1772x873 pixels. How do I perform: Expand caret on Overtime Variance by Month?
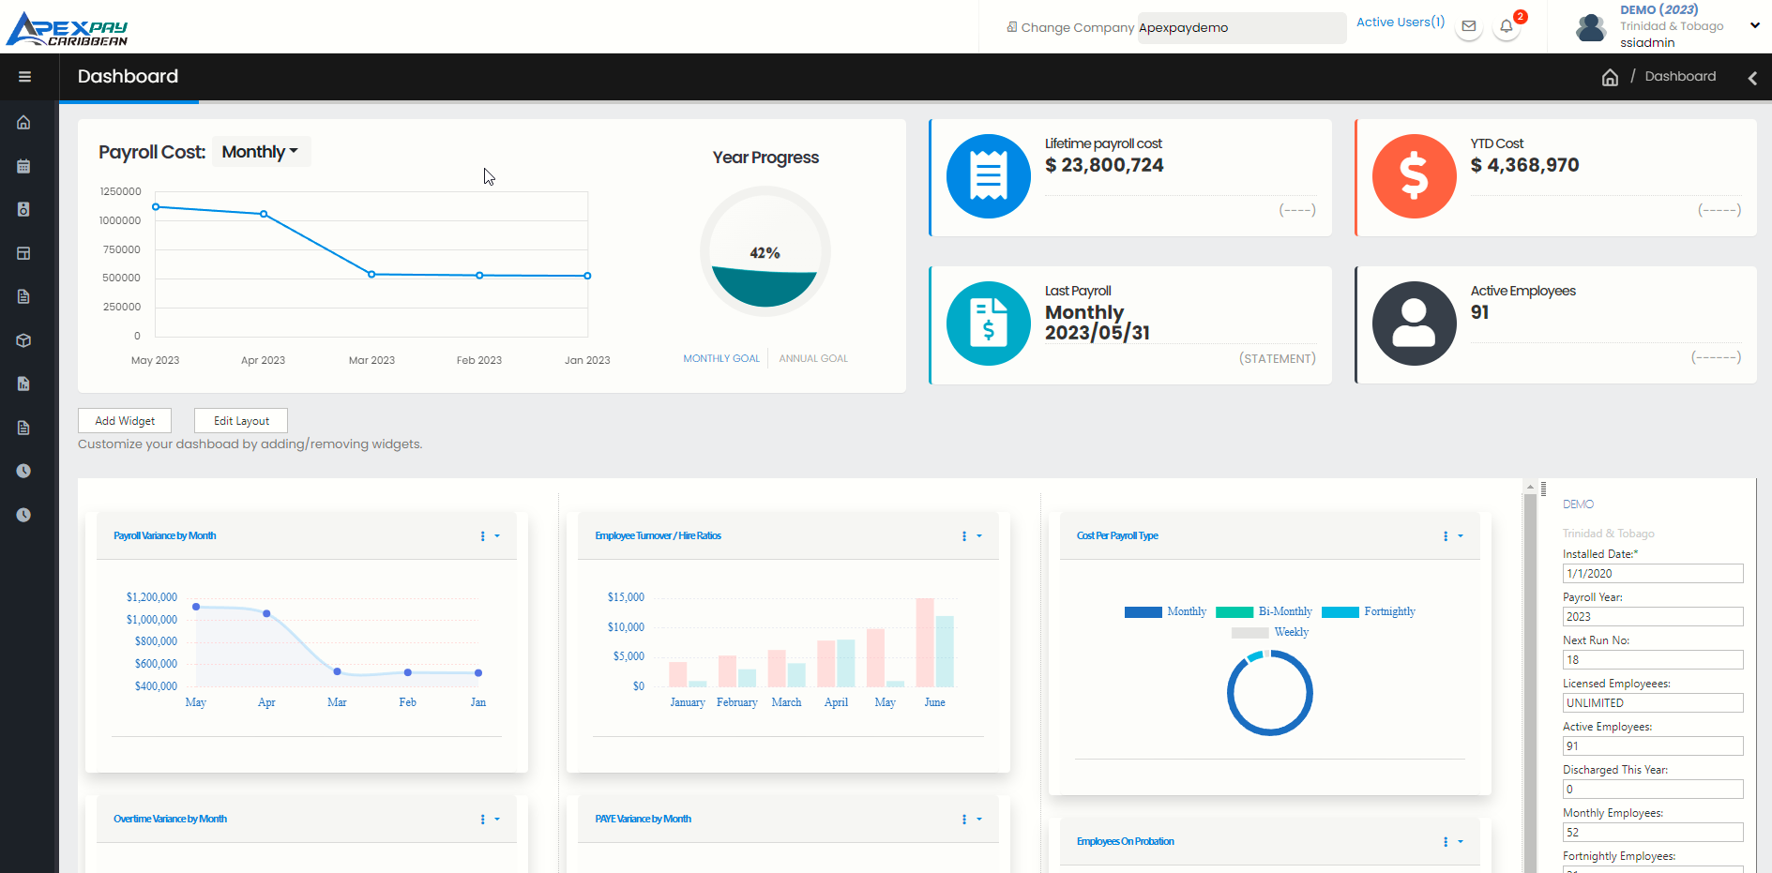click(x=497, y=820)
